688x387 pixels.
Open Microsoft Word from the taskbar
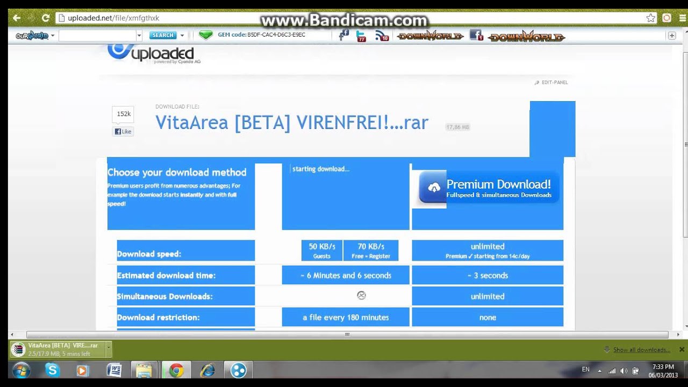click(114, 370)
